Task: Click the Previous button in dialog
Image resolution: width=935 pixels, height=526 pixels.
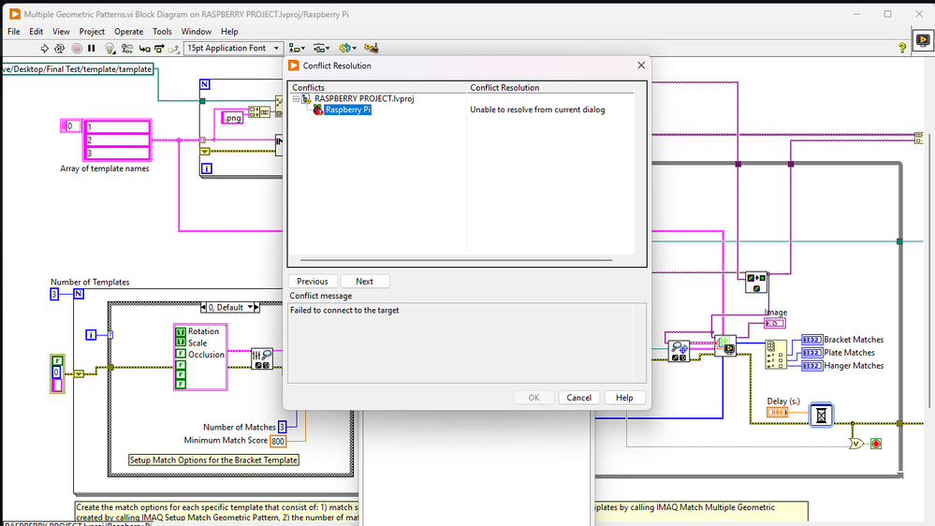Action: 313,282
